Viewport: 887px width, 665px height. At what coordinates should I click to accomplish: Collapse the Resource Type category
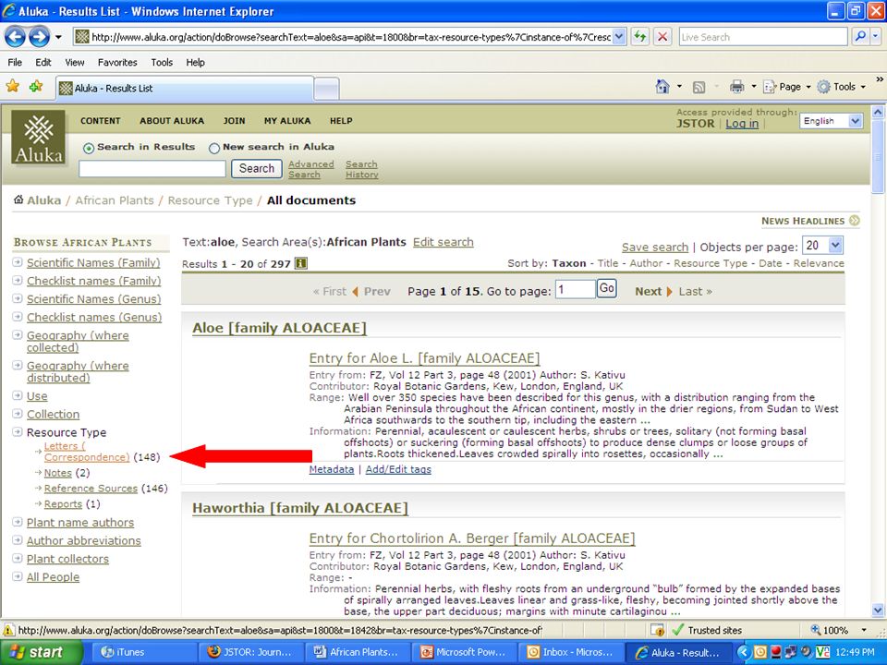(18, 432)
